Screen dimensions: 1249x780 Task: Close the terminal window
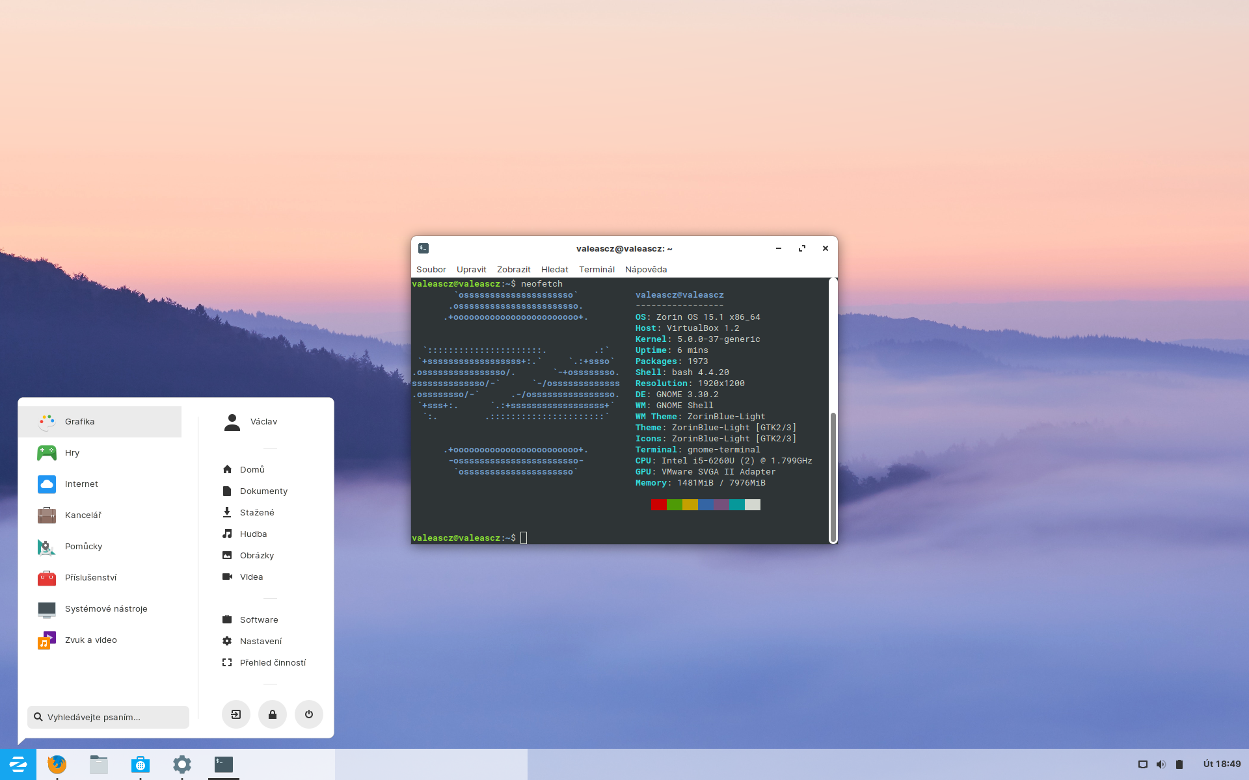coord(826,248)
